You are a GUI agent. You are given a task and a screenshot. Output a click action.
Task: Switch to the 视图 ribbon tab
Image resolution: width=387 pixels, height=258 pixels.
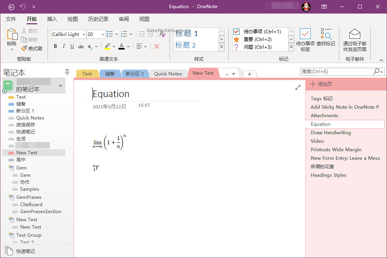pos(144,19)
